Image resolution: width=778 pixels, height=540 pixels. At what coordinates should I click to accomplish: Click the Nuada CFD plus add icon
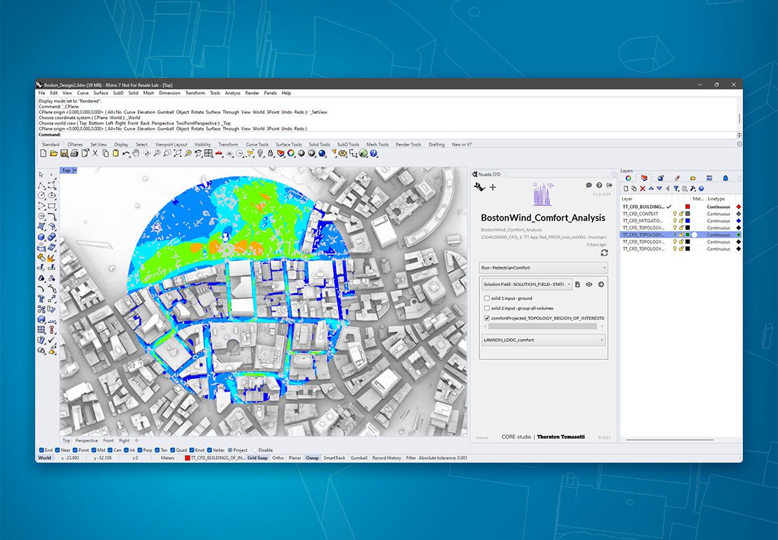493,187
